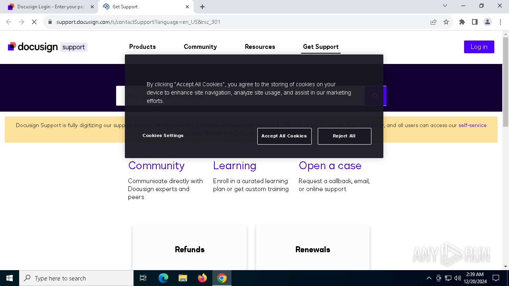Bookmark this page with the star icon
The width and height of the screenshot is (509, 286).
(x=446, y=22)
